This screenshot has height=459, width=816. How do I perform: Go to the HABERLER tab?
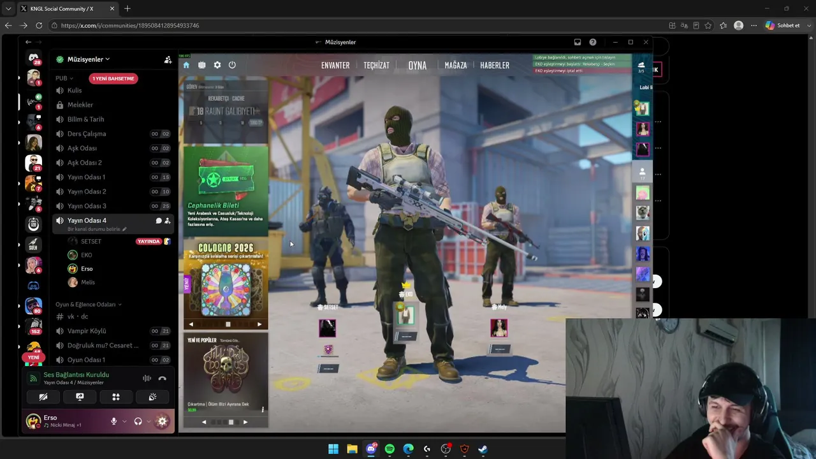pos(495,66)
